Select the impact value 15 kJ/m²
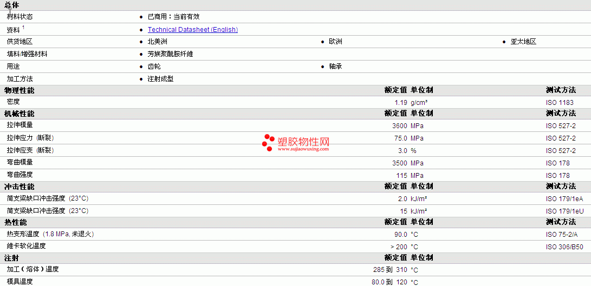Image resolution: width=591 pixels, height=286 pixels. [413, 211]
